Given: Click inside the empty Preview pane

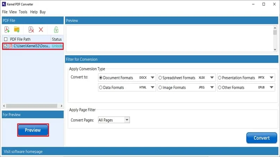Looking at the screenshot, I should [x=170, y=38].
